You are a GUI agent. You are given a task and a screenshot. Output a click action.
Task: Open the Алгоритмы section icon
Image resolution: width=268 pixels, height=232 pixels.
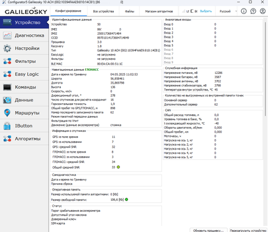(x=7, y=139)
